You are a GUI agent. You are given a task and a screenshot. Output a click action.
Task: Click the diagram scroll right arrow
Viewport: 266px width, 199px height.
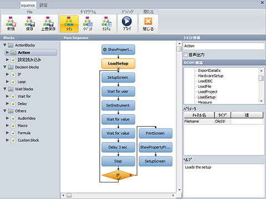173,195
